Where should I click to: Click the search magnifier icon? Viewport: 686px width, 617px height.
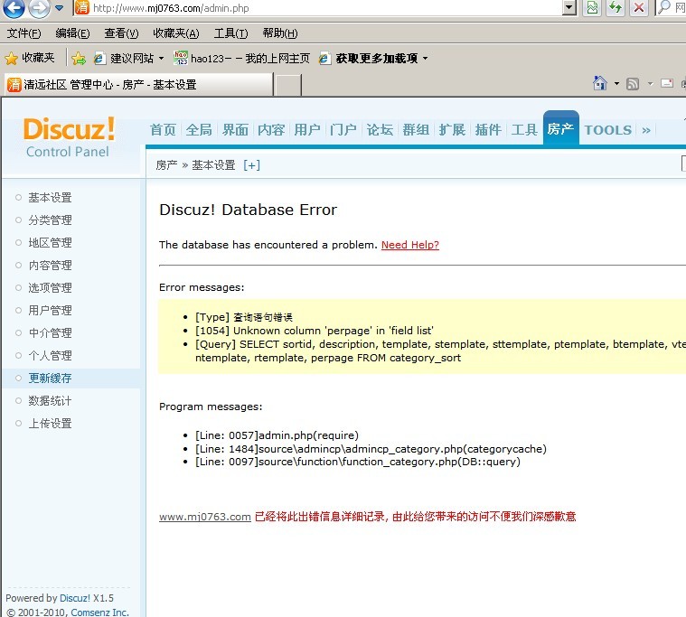tap(664, 8)
